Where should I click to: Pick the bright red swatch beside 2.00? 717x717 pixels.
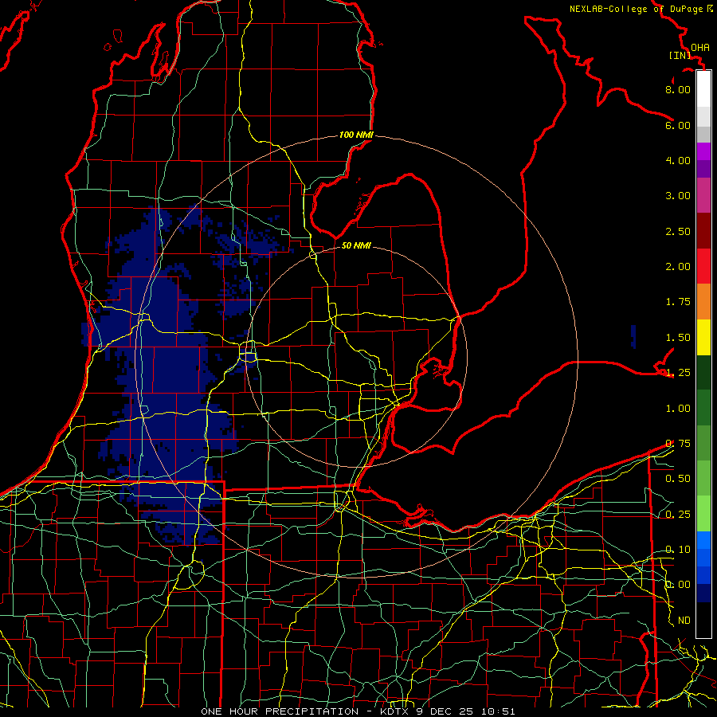703,266
